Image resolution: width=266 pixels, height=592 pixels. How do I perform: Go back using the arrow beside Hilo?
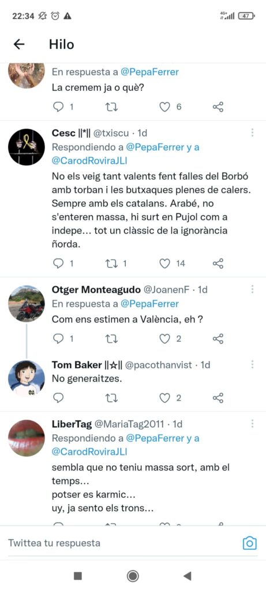[19, 45]
